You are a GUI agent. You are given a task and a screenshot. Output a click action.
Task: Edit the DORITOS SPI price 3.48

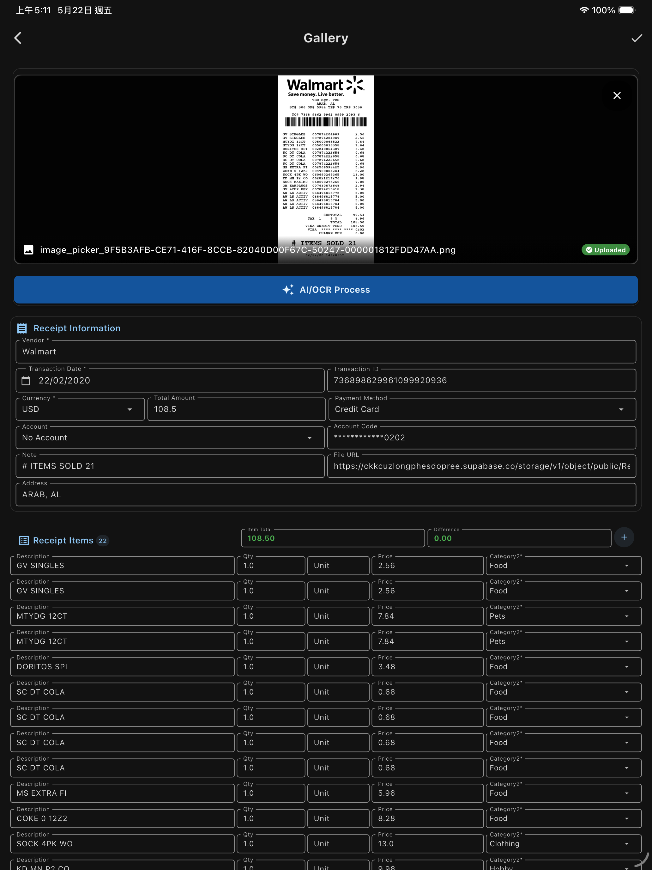click(x=428, y=667)
